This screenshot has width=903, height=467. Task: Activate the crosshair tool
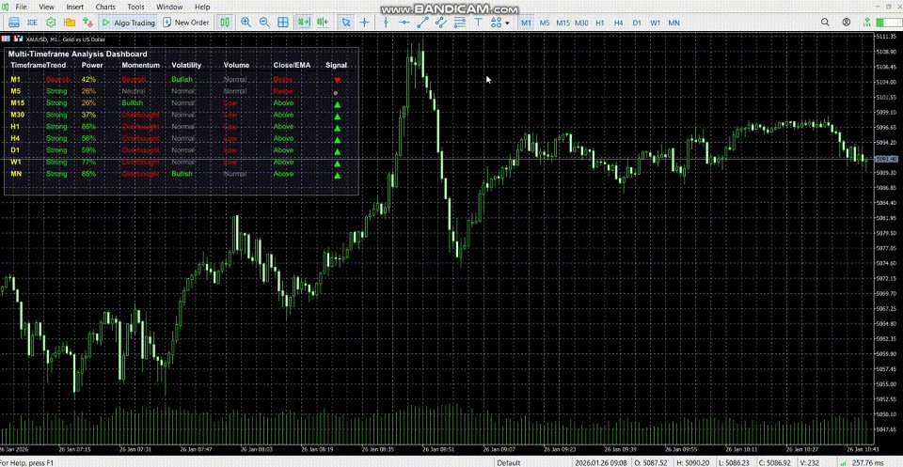pos(365,23)
